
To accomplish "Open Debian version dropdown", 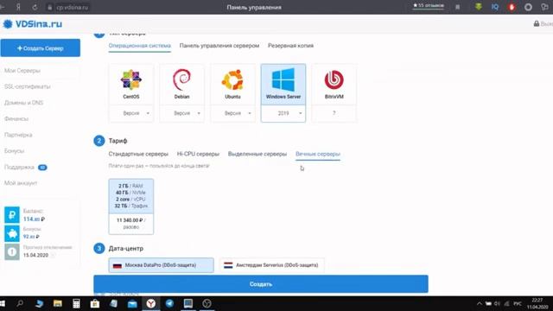I will tap(181, 113).
